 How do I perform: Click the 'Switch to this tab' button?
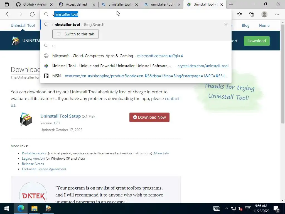75,34
